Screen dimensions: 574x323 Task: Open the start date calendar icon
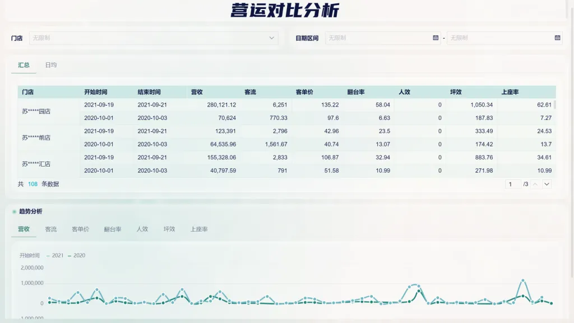click(x=436, y=38)
